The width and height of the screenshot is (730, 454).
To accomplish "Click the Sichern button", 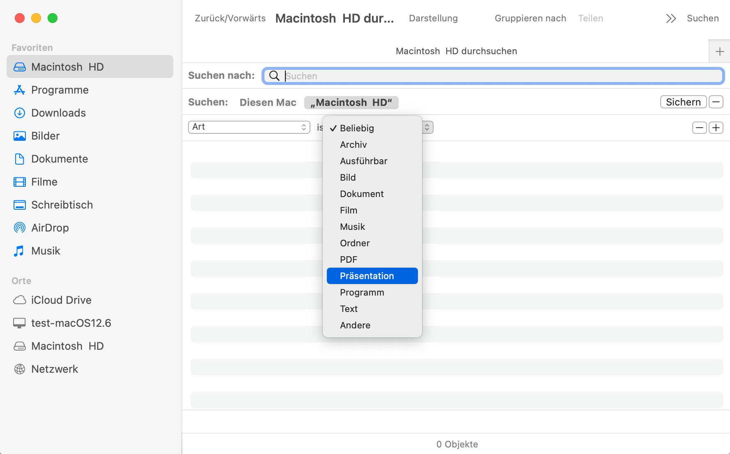I will click(683, 102).
